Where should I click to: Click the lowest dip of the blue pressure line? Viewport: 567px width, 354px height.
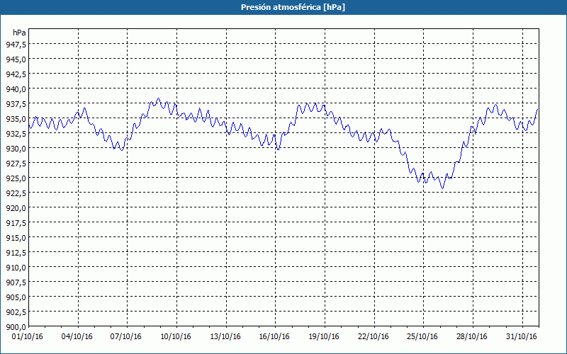(442, 188)
